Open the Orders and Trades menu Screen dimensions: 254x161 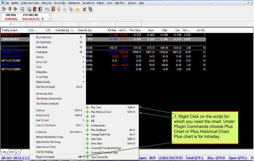tap(30, 3)
